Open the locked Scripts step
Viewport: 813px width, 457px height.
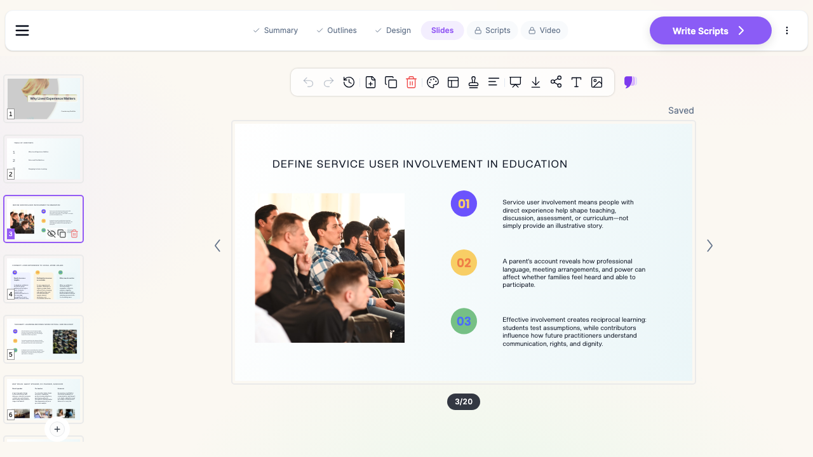point(492,30)
